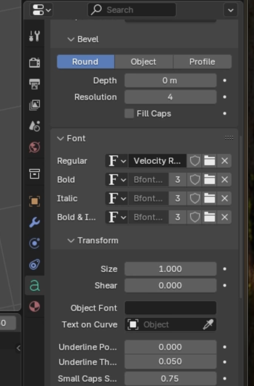Open the Collection properties tab
Viewport: 254px width, 386px height.
[x=35, y=174]
